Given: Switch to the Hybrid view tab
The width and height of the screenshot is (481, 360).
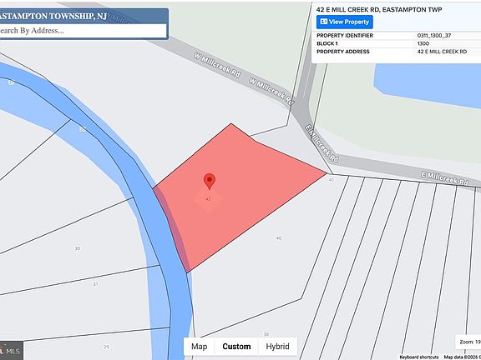Looking at the screenshot, I should click(277, 347).
